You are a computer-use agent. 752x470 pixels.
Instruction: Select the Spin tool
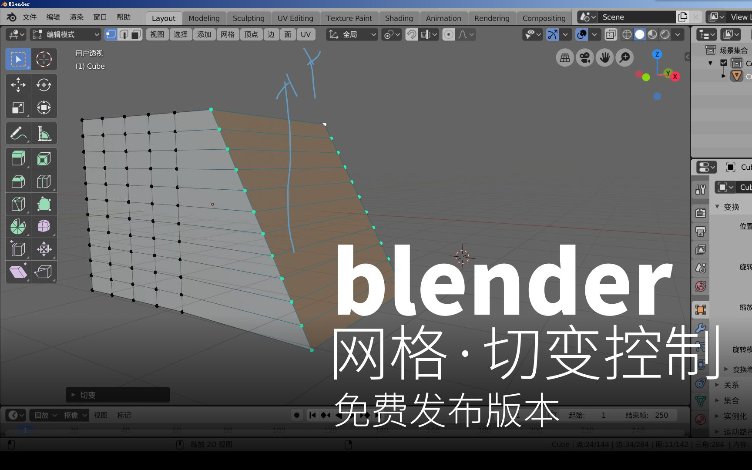click(18, 227)
